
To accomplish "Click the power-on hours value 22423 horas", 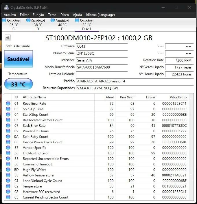I will [179, 74].
